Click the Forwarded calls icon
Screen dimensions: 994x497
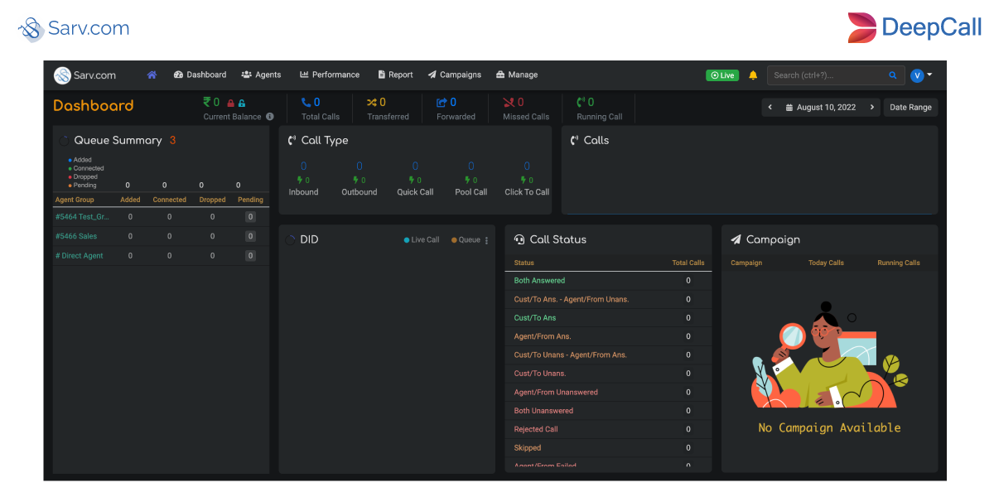442,103
